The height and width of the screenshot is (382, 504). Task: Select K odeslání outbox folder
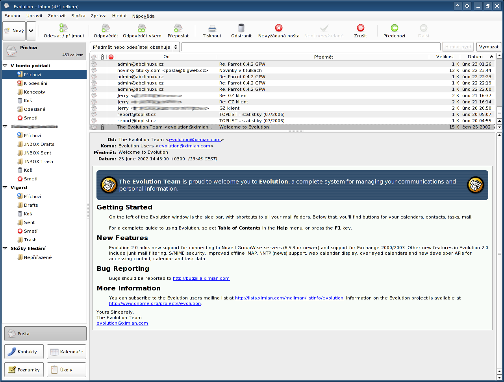pyautogui.click(x=36, y=83)
